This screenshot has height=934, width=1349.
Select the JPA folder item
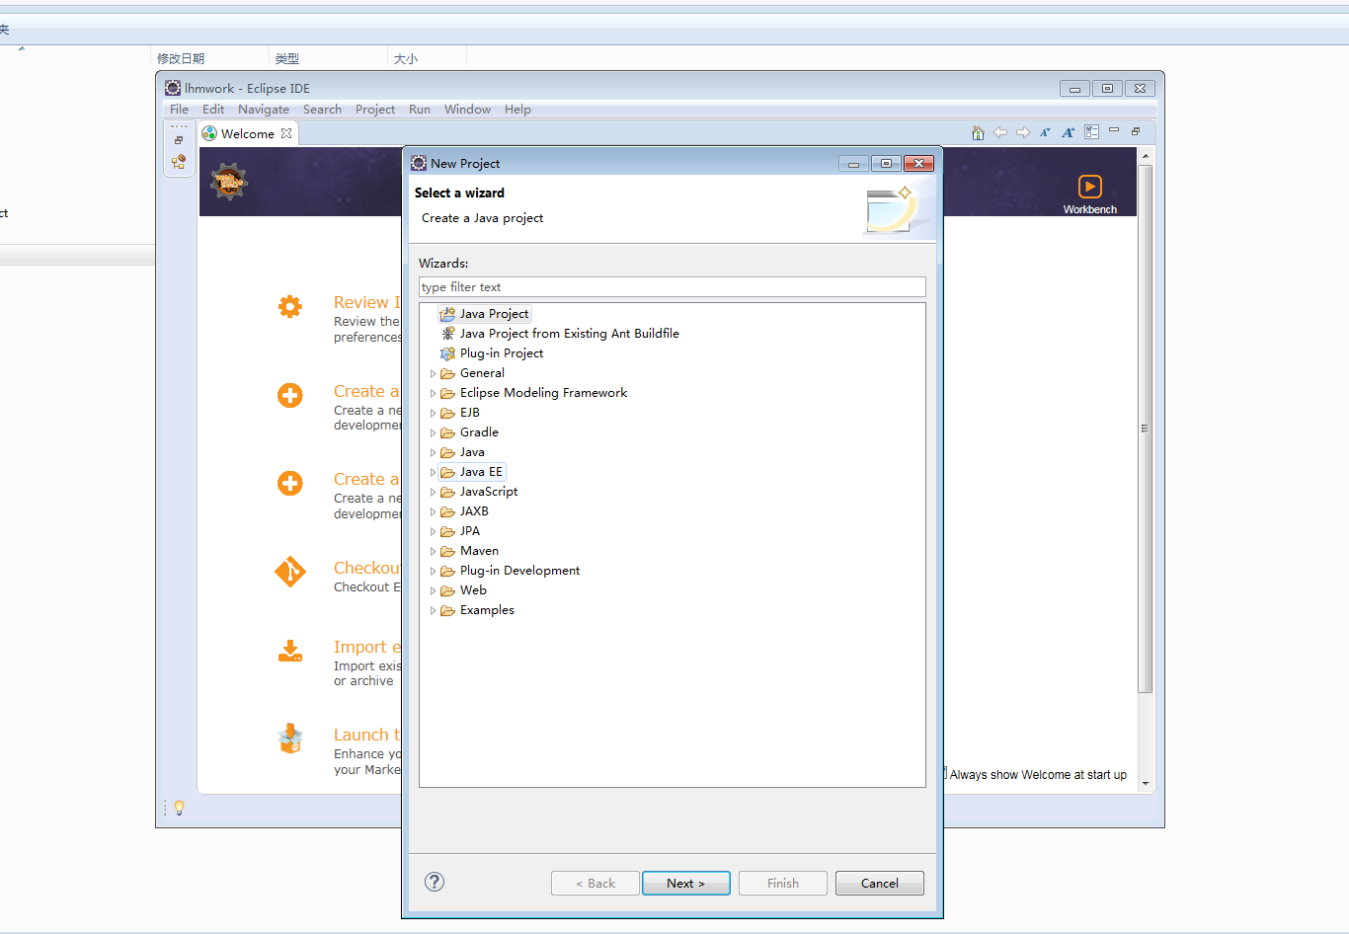tap(460, 531)
